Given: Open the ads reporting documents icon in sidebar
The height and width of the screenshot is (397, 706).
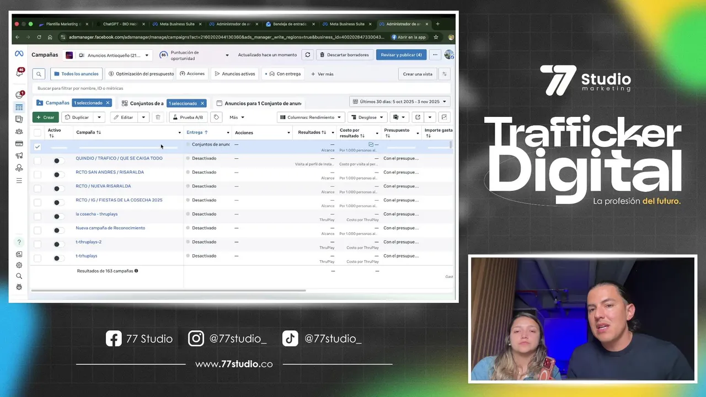Looking at the screenshot, I should (x=19, y=119).
